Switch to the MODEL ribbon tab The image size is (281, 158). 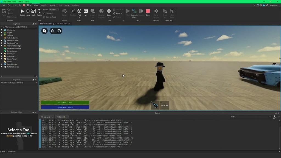(x=44, y=5)
